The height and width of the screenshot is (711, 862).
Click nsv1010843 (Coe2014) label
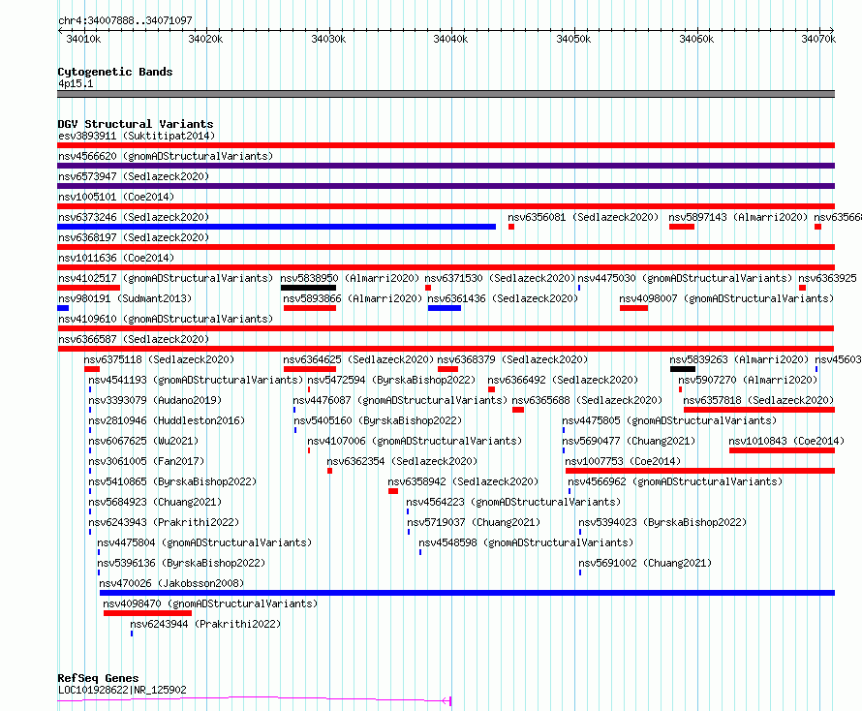coord(786,441)
